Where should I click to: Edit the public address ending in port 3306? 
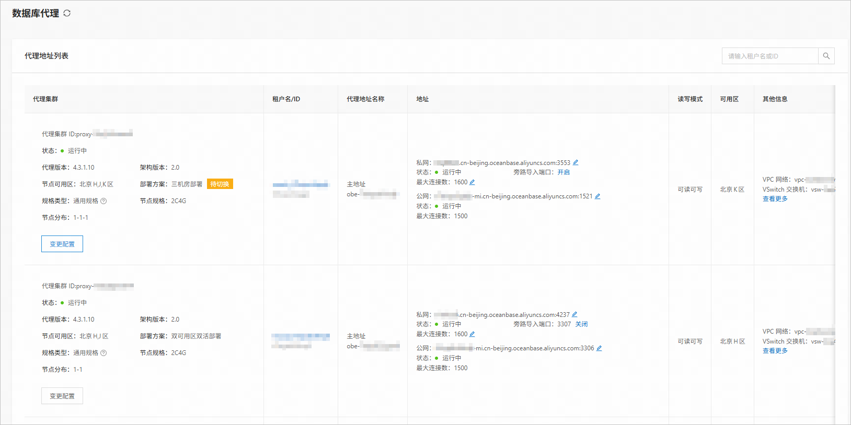(x=599, y=348)
